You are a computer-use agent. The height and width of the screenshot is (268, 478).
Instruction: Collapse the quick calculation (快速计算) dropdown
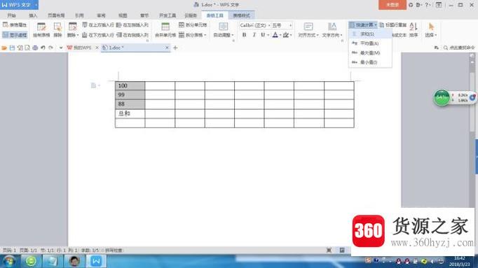(x=363, y=25)
